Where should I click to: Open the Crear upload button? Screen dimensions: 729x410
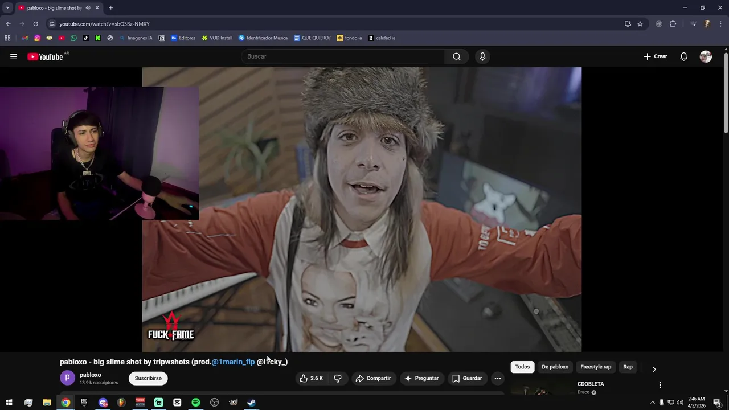click(x=656, y=56)
